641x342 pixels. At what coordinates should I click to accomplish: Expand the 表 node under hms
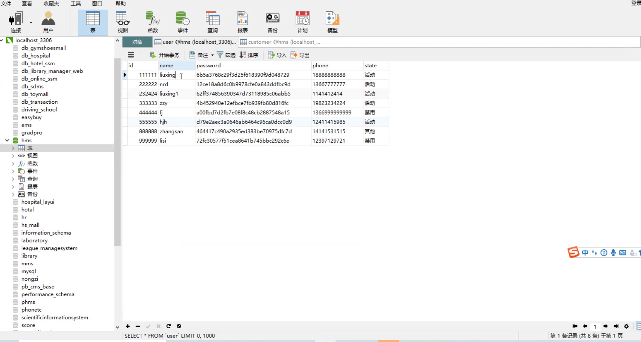click(x=13, y=148)
